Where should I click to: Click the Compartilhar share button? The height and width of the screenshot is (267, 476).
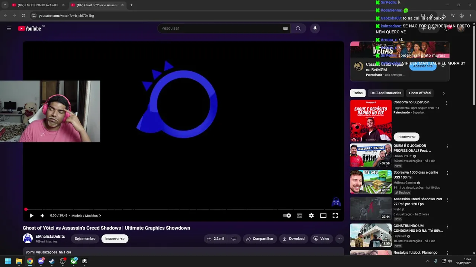click(260, 239)
